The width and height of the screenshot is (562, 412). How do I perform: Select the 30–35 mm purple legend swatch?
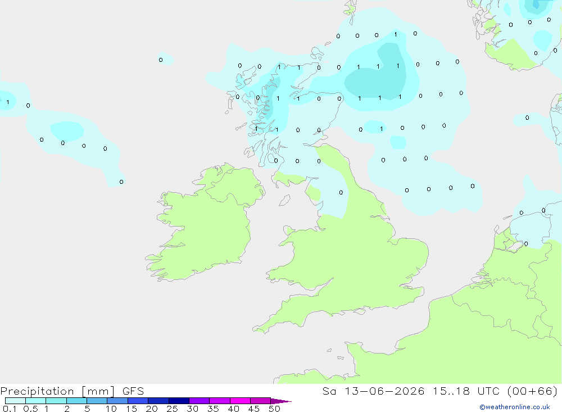[199, 401]
